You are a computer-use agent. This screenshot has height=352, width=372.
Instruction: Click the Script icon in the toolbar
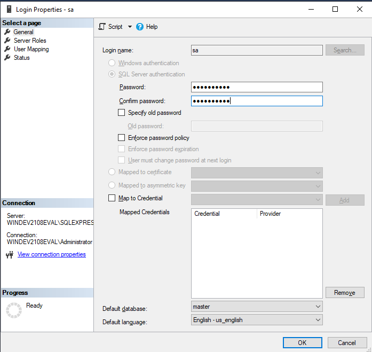[102, 27]
